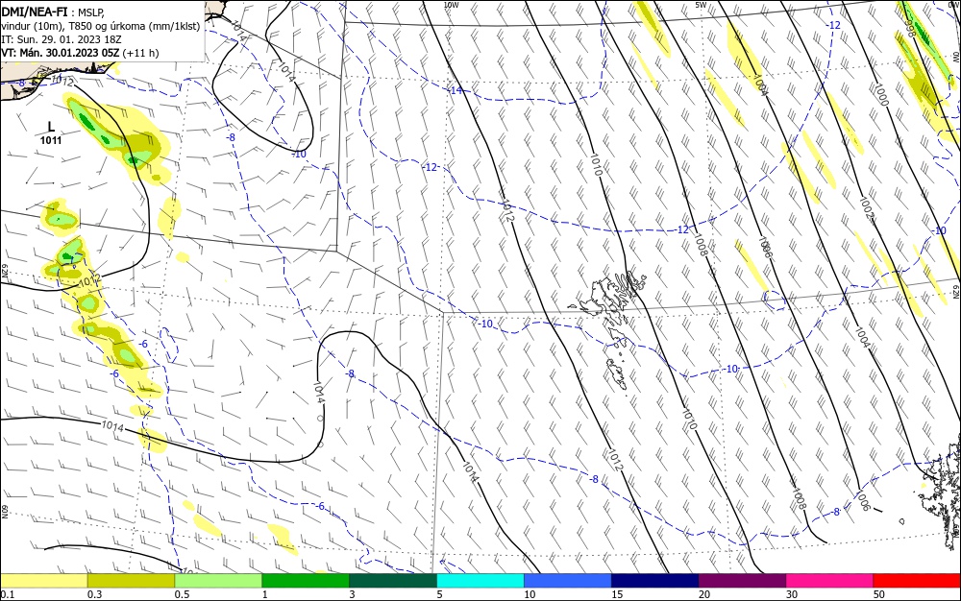Select the dark green 3 mm swatch
The height and width of the screenshot is (601, 961).
(x=393, y=581)
